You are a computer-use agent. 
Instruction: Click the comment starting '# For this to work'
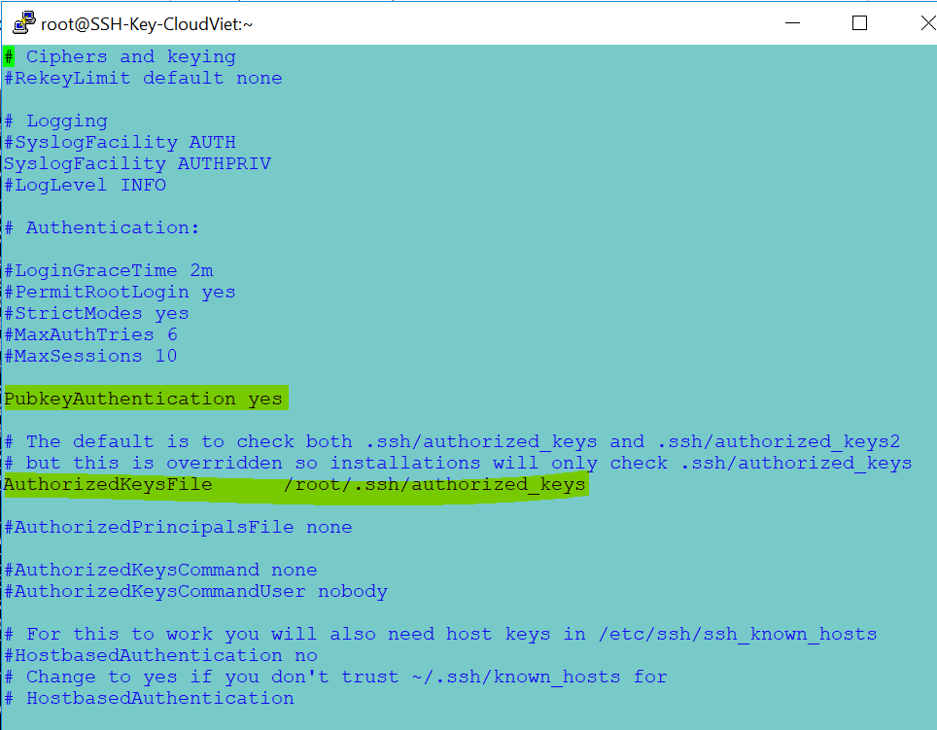coord(440,634)
